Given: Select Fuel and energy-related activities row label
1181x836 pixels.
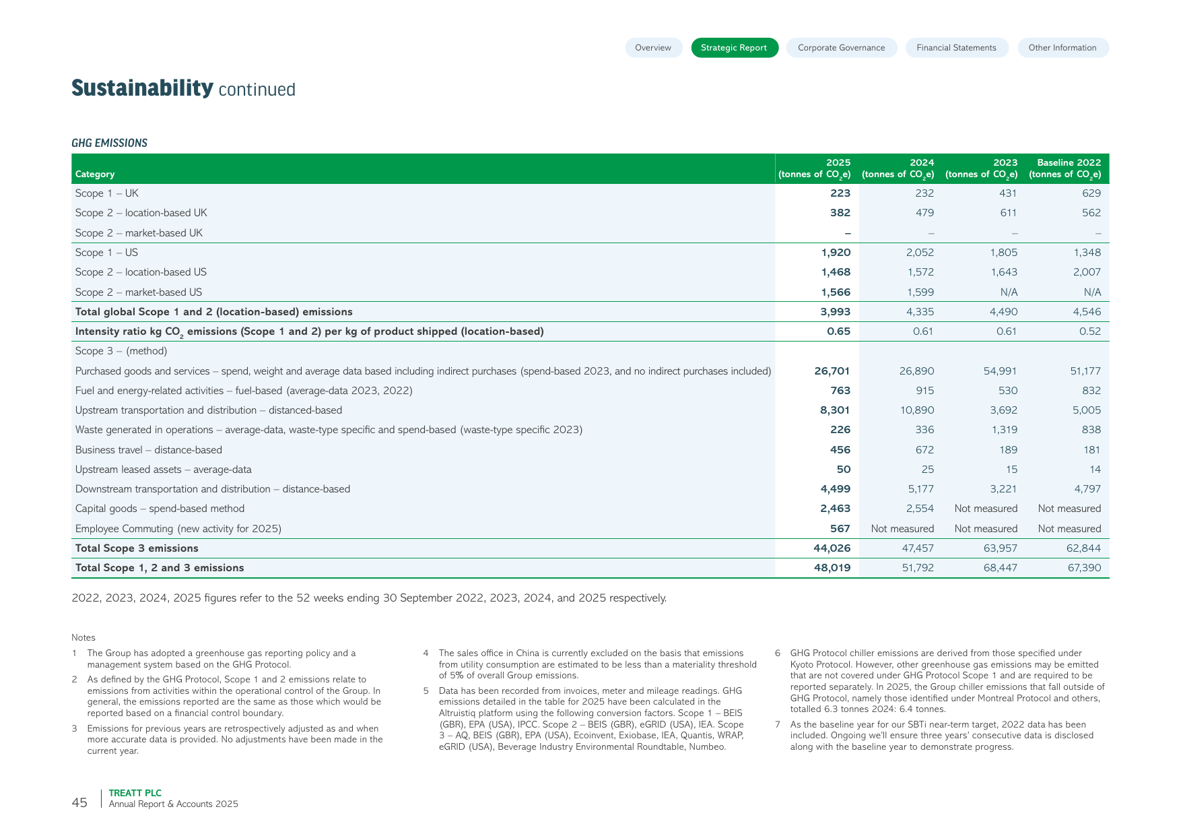Looking at the screenshot, I should [244, 391].
